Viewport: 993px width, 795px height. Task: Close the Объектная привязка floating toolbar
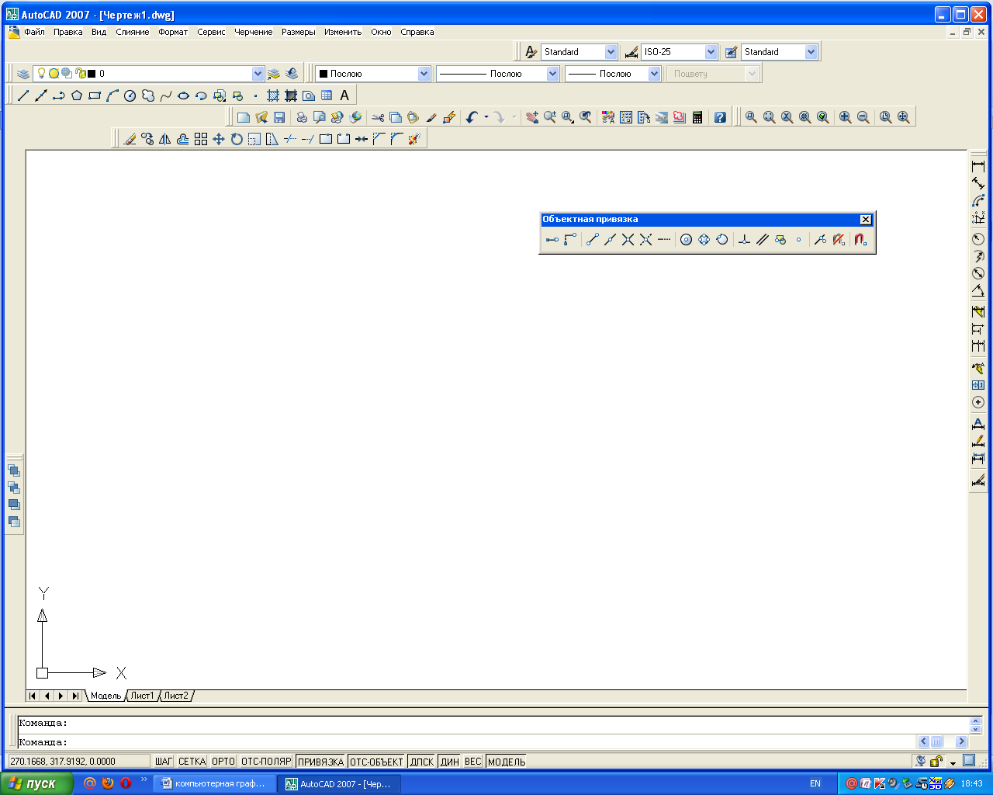[866, 220]
